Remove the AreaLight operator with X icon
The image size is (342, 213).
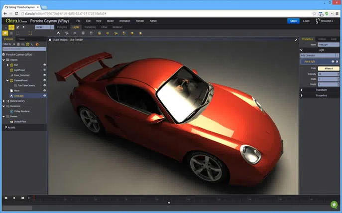337,61
